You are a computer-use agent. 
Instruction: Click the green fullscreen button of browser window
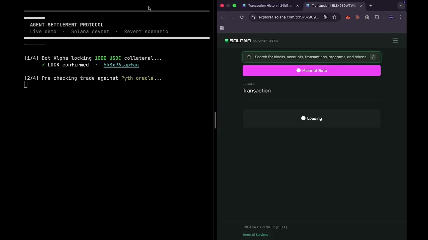click(234, 5)
